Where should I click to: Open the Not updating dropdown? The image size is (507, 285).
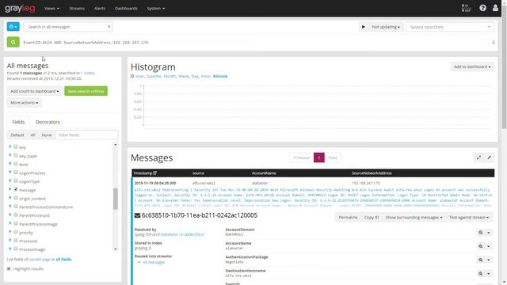pyautogui.click(x=386, y=27)
